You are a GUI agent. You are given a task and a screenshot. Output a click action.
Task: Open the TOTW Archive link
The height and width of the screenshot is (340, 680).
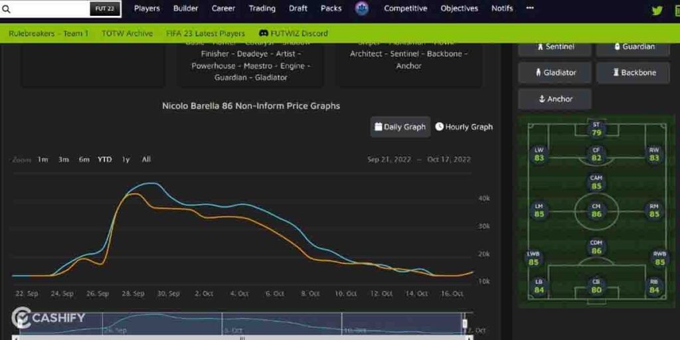pyautogui.click(x=127, y=33)
